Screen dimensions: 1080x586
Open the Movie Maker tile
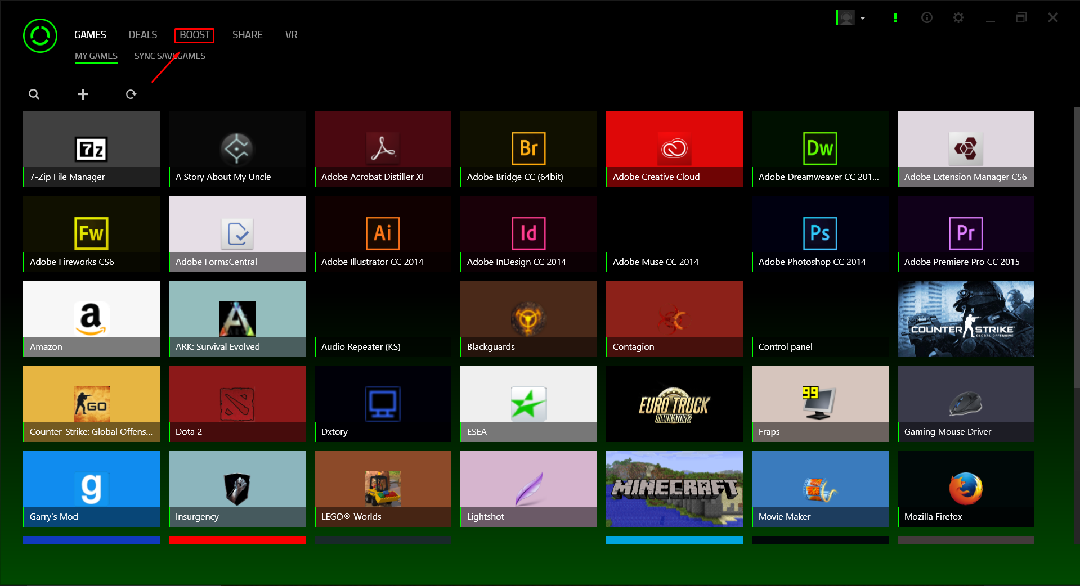pos(820,489)
